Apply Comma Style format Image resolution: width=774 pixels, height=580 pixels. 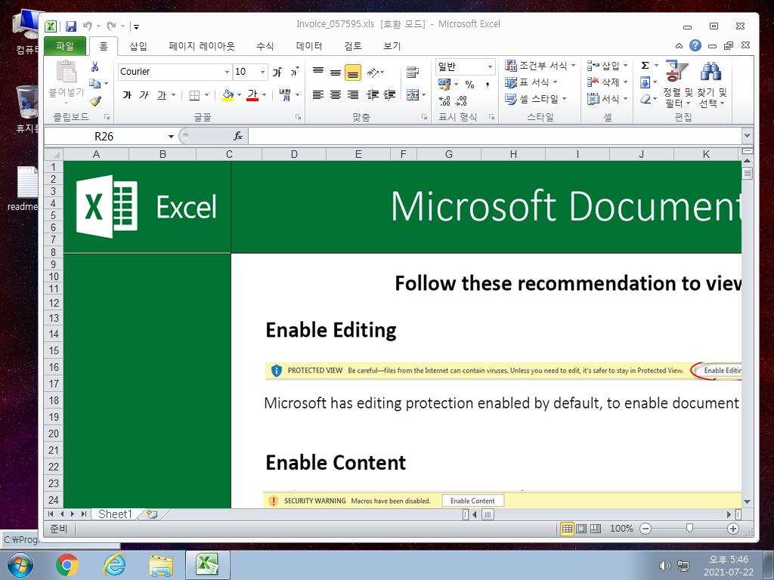[488, 85]
